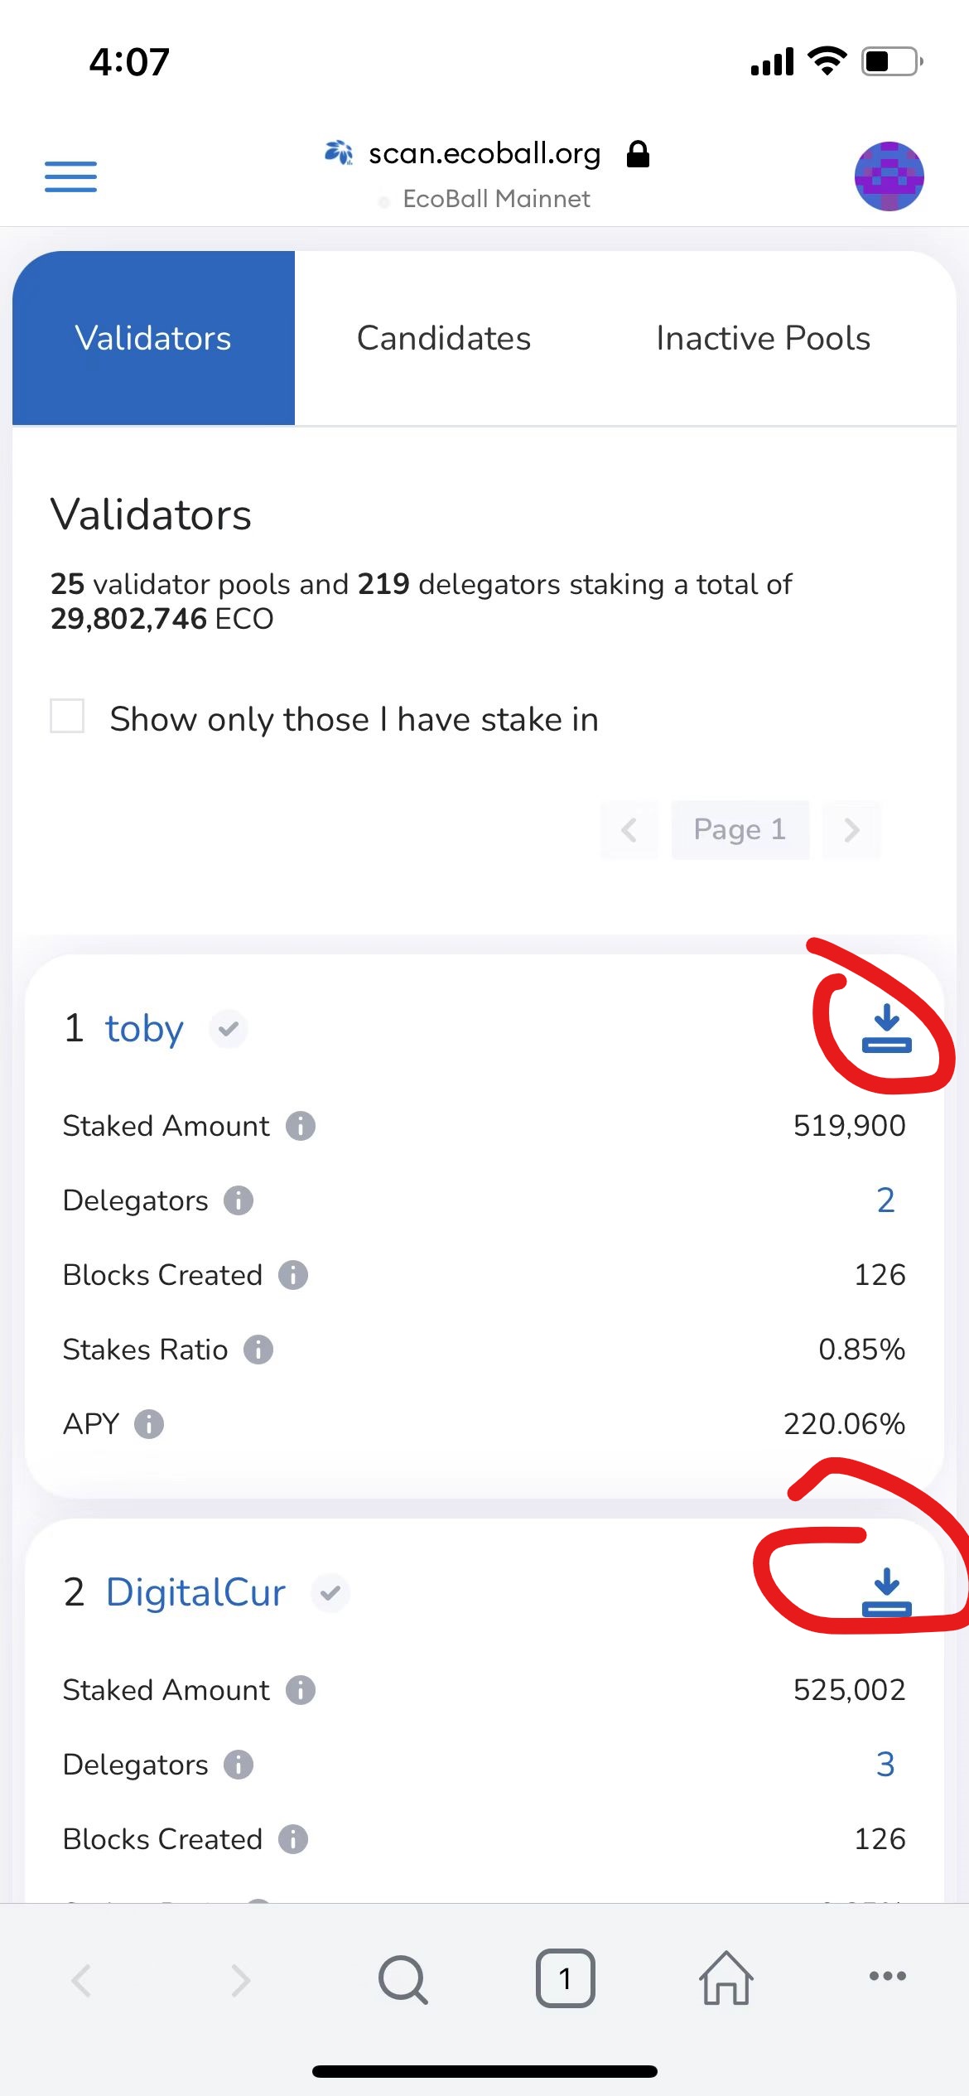This screenshot has height=2096, width=969.
Task: Show info about toby's APY
Action: [x=149, y=1424]
